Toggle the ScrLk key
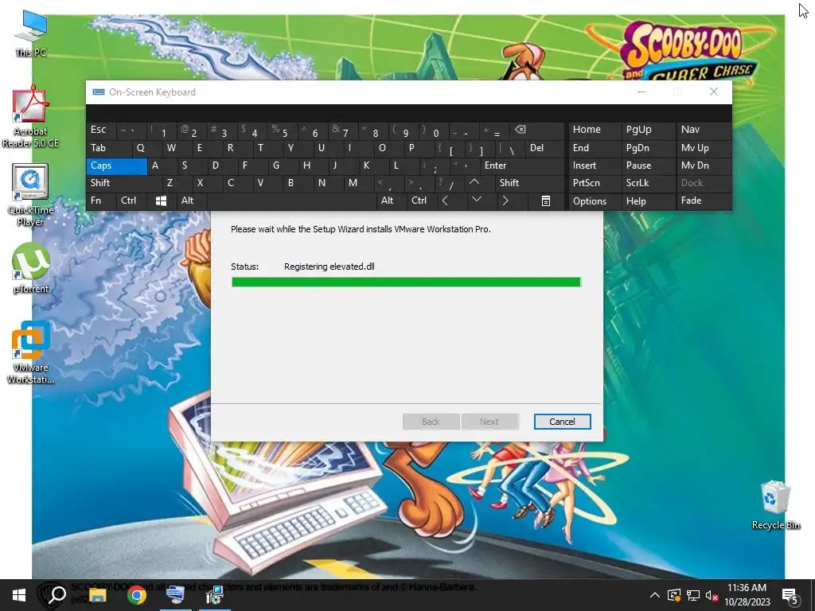Screen dimensions: 815x611 pyautogui.click(x=648, y=184)
